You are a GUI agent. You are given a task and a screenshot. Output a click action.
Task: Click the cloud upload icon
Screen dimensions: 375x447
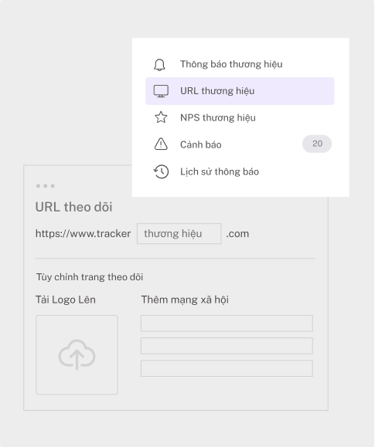pos(77,354)
